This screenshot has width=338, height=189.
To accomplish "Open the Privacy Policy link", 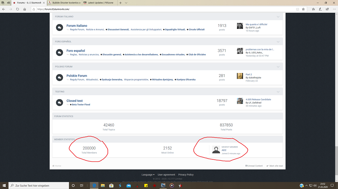I will point(186,175).
